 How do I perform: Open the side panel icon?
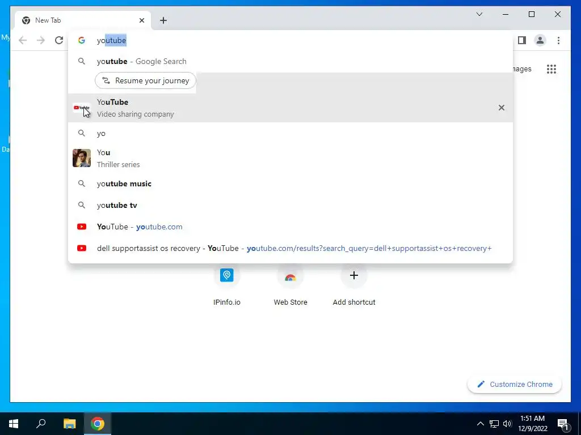point(522,40)
